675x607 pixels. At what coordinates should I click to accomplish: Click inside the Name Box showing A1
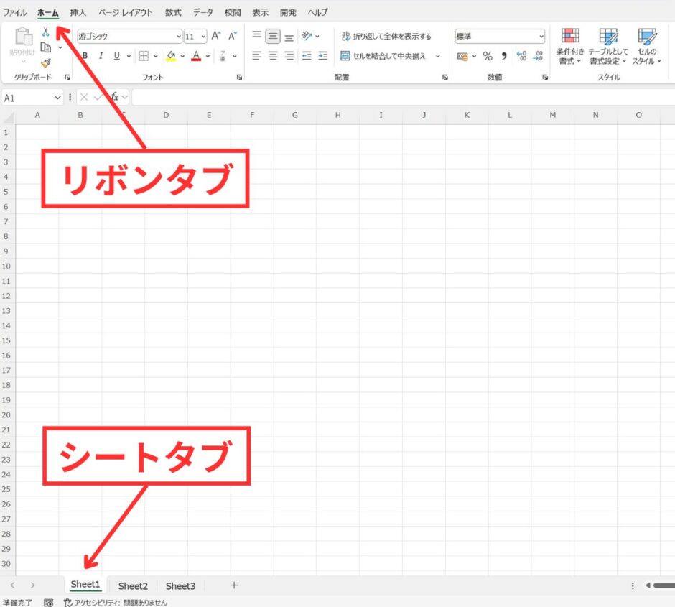[29, 97]
